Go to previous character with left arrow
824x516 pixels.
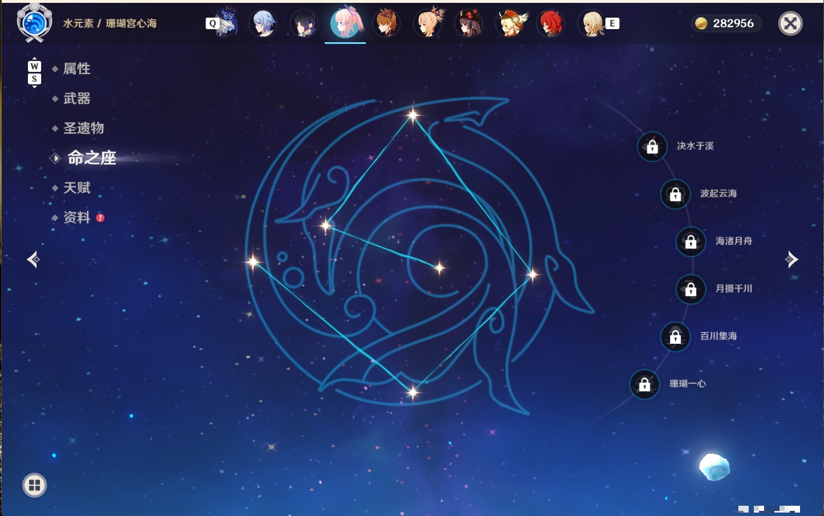pos(33,259)
